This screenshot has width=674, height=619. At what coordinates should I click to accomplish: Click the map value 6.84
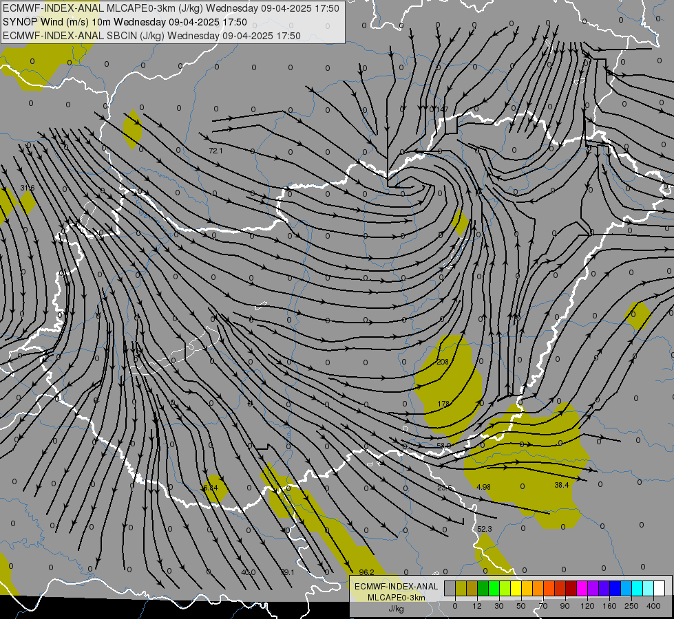coord(211,488)
